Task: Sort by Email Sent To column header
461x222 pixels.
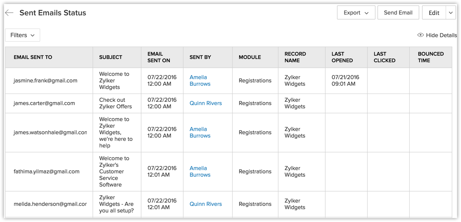Action: point(33,57)
